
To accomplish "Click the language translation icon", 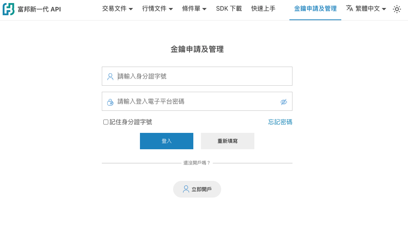I will pyautogui.click(x=350, y=9).
